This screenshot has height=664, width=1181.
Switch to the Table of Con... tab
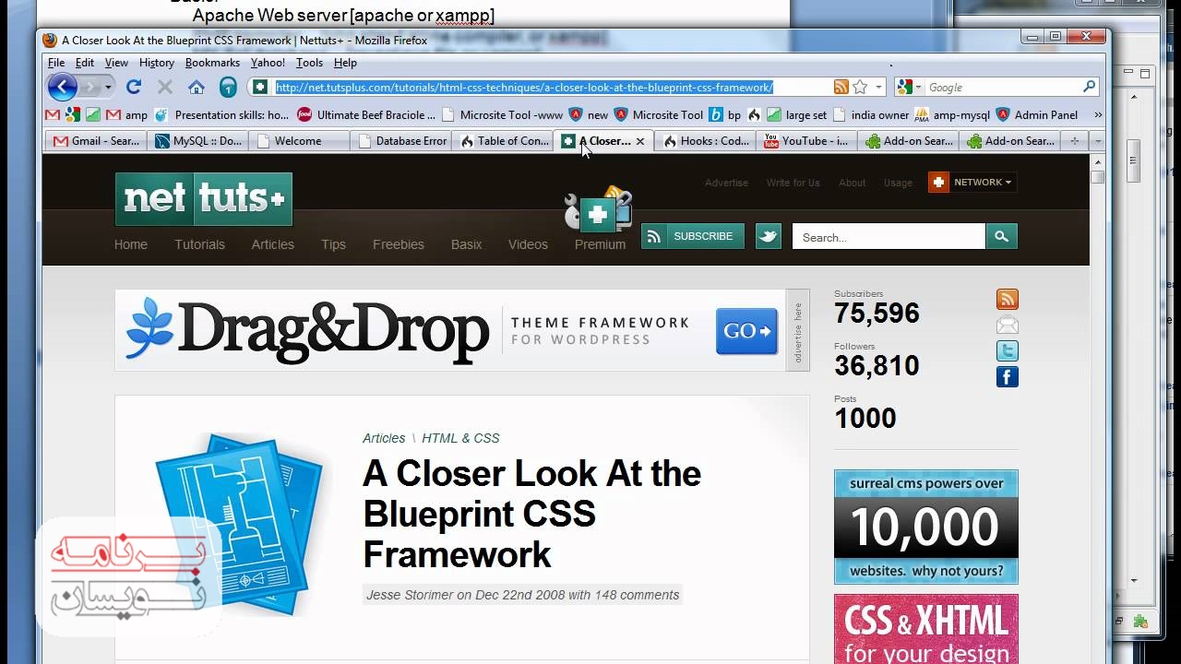(503, 141)
